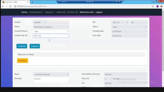Click the page vertical scrollbar
Viewport: 164px width, 92px height.
click(163, 41)
